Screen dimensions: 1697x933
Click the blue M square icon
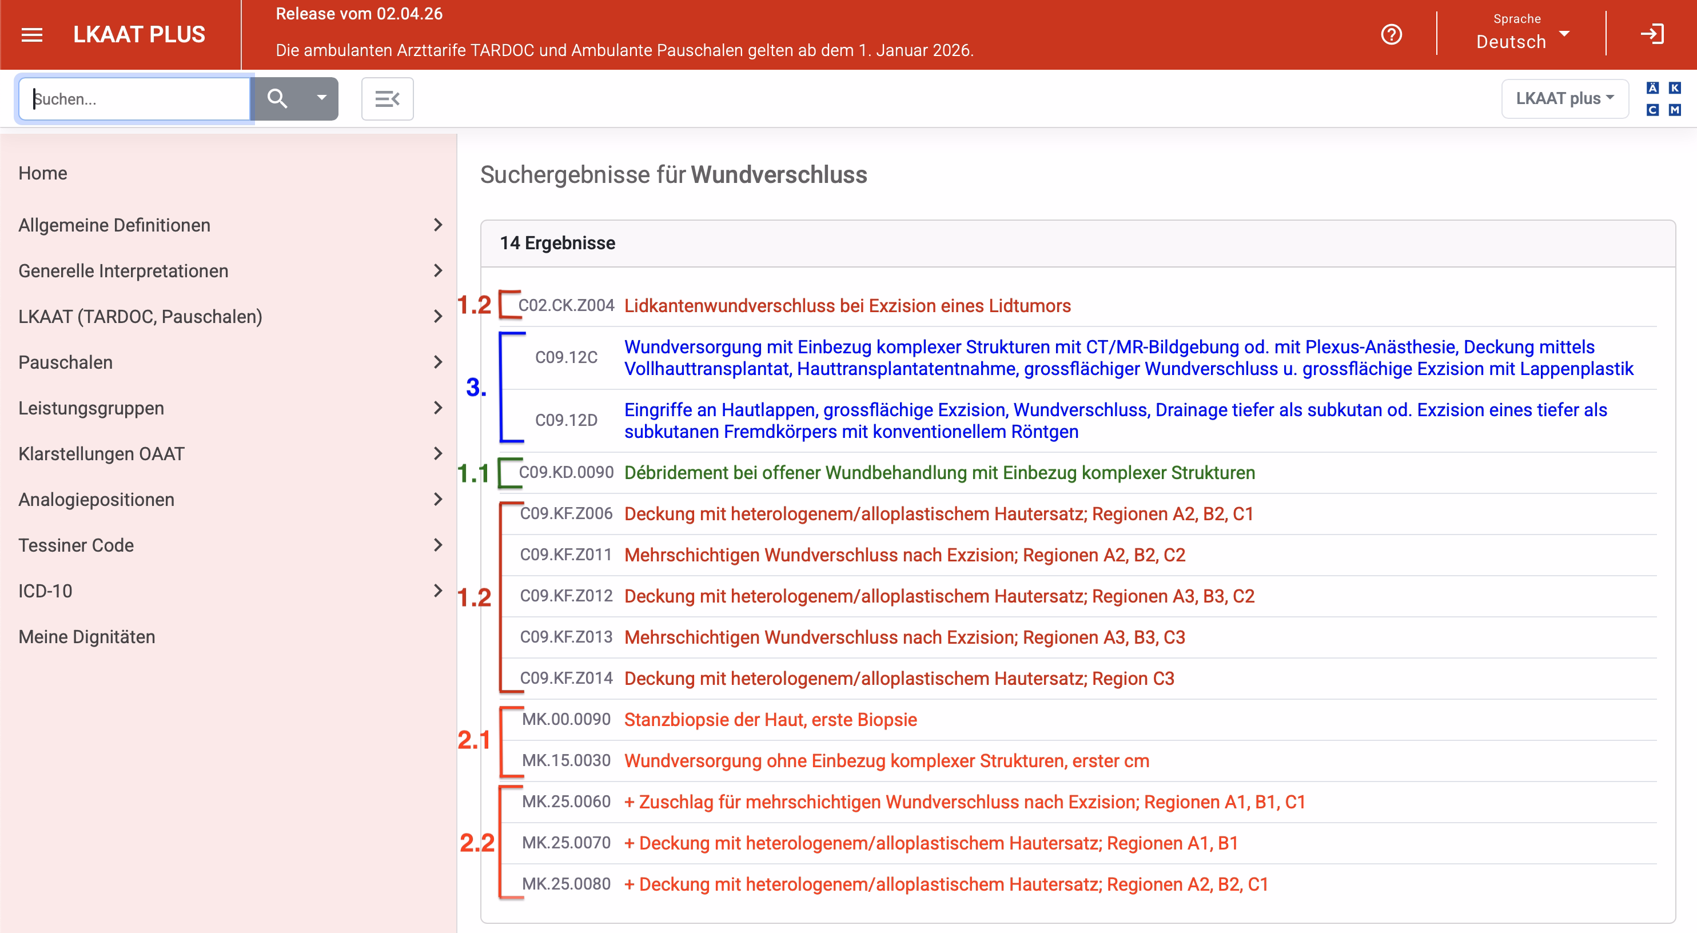1674,110
